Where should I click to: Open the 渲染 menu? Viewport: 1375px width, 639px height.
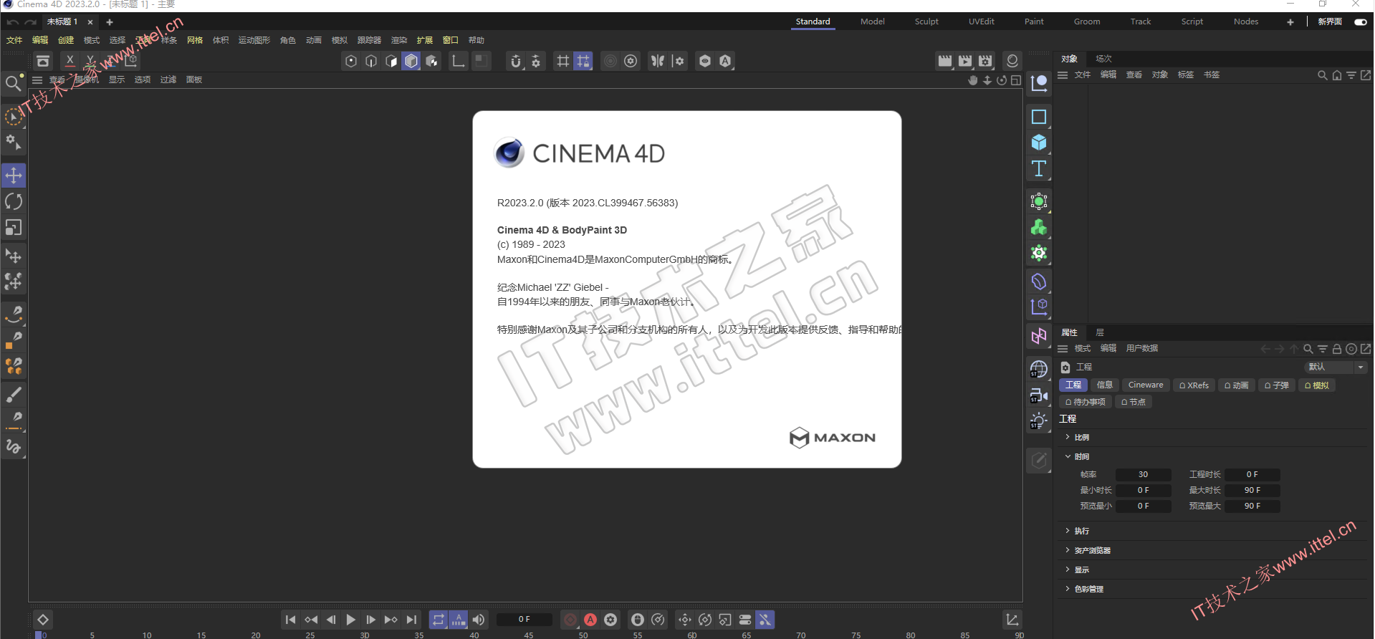(398, 40)
